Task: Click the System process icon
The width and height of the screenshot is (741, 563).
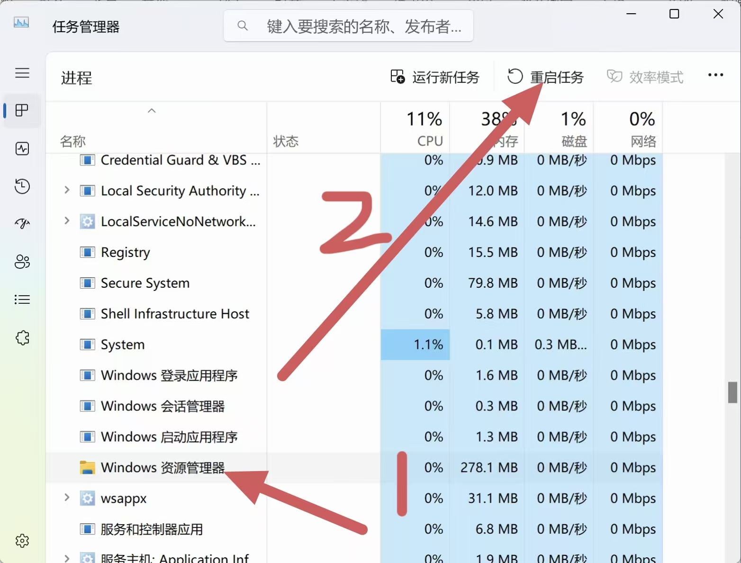Action: click(87, 345)
